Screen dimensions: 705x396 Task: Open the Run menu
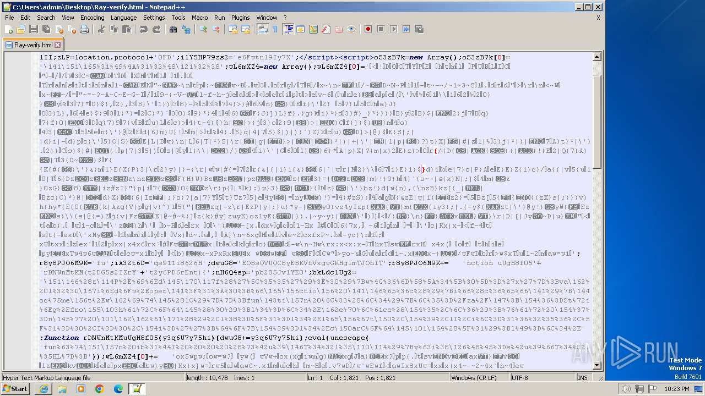(220, 18)
